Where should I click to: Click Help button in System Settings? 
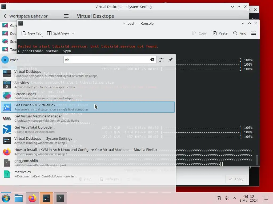click(85, 179)
